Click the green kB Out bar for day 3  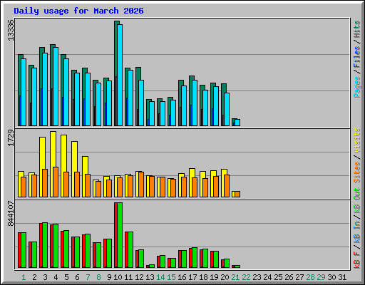(45, 245)
